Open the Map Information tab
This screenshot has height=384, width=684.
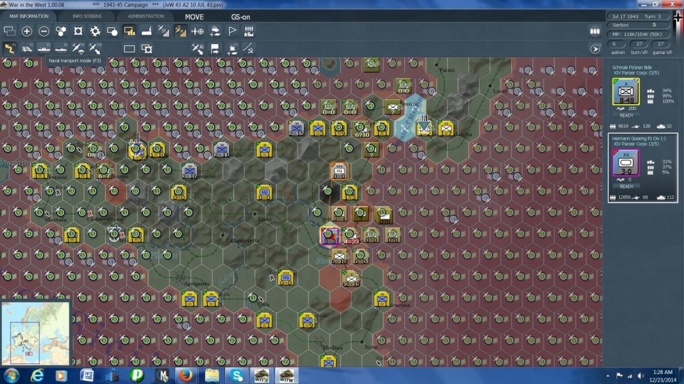(x=29, y=16)
